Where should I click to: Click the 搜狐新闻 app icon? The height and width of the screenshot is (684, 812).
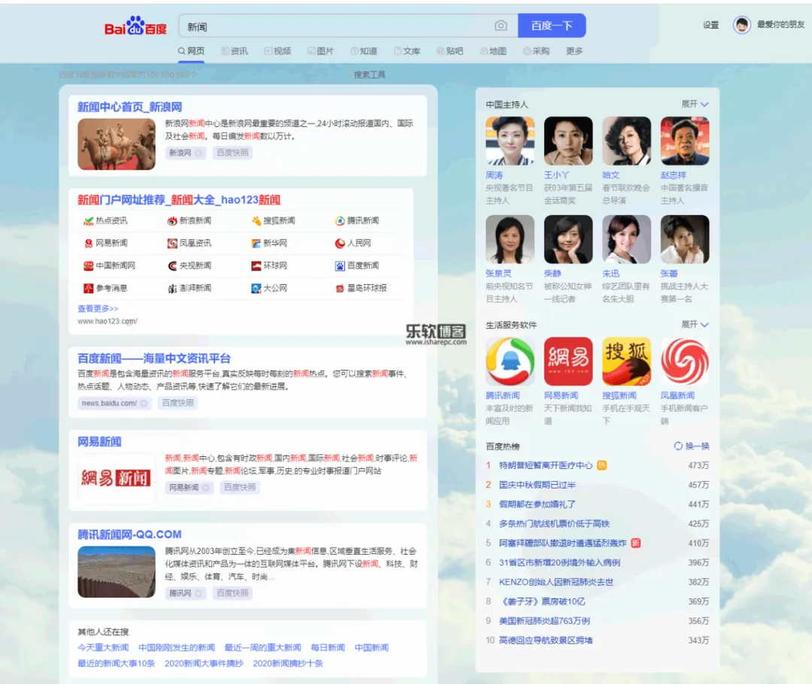[x=626, y=362]
